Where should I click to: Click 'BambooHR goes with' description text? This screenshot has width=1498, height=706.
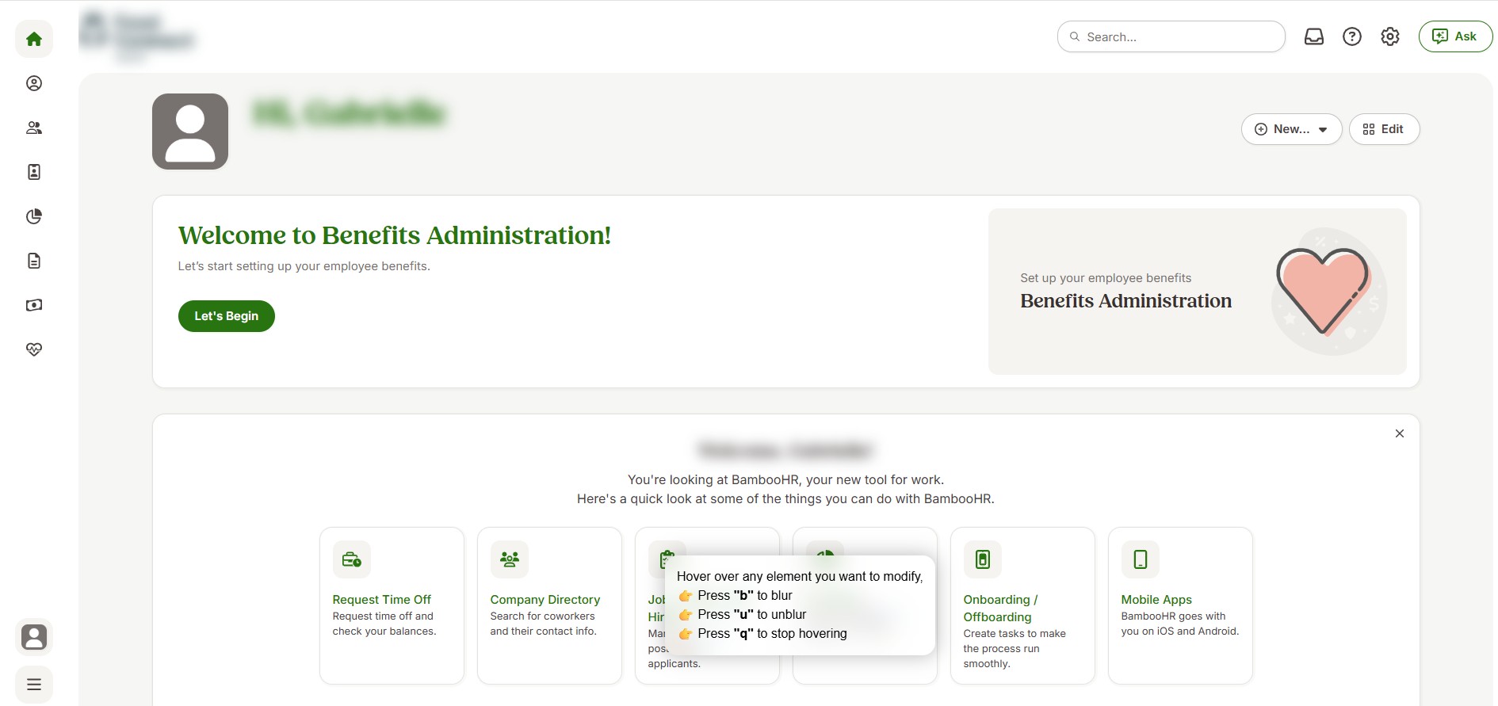point(1173,616)
